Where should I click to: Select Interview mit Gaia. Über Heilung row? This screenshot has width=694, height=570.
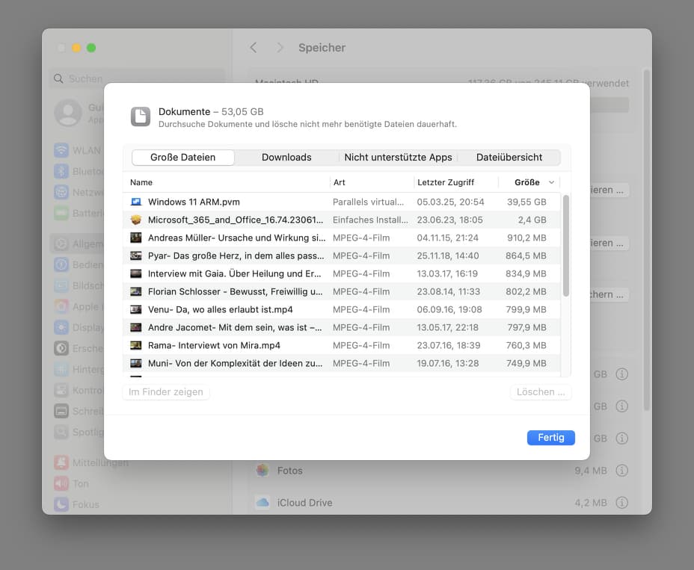[x=341, y=273]
